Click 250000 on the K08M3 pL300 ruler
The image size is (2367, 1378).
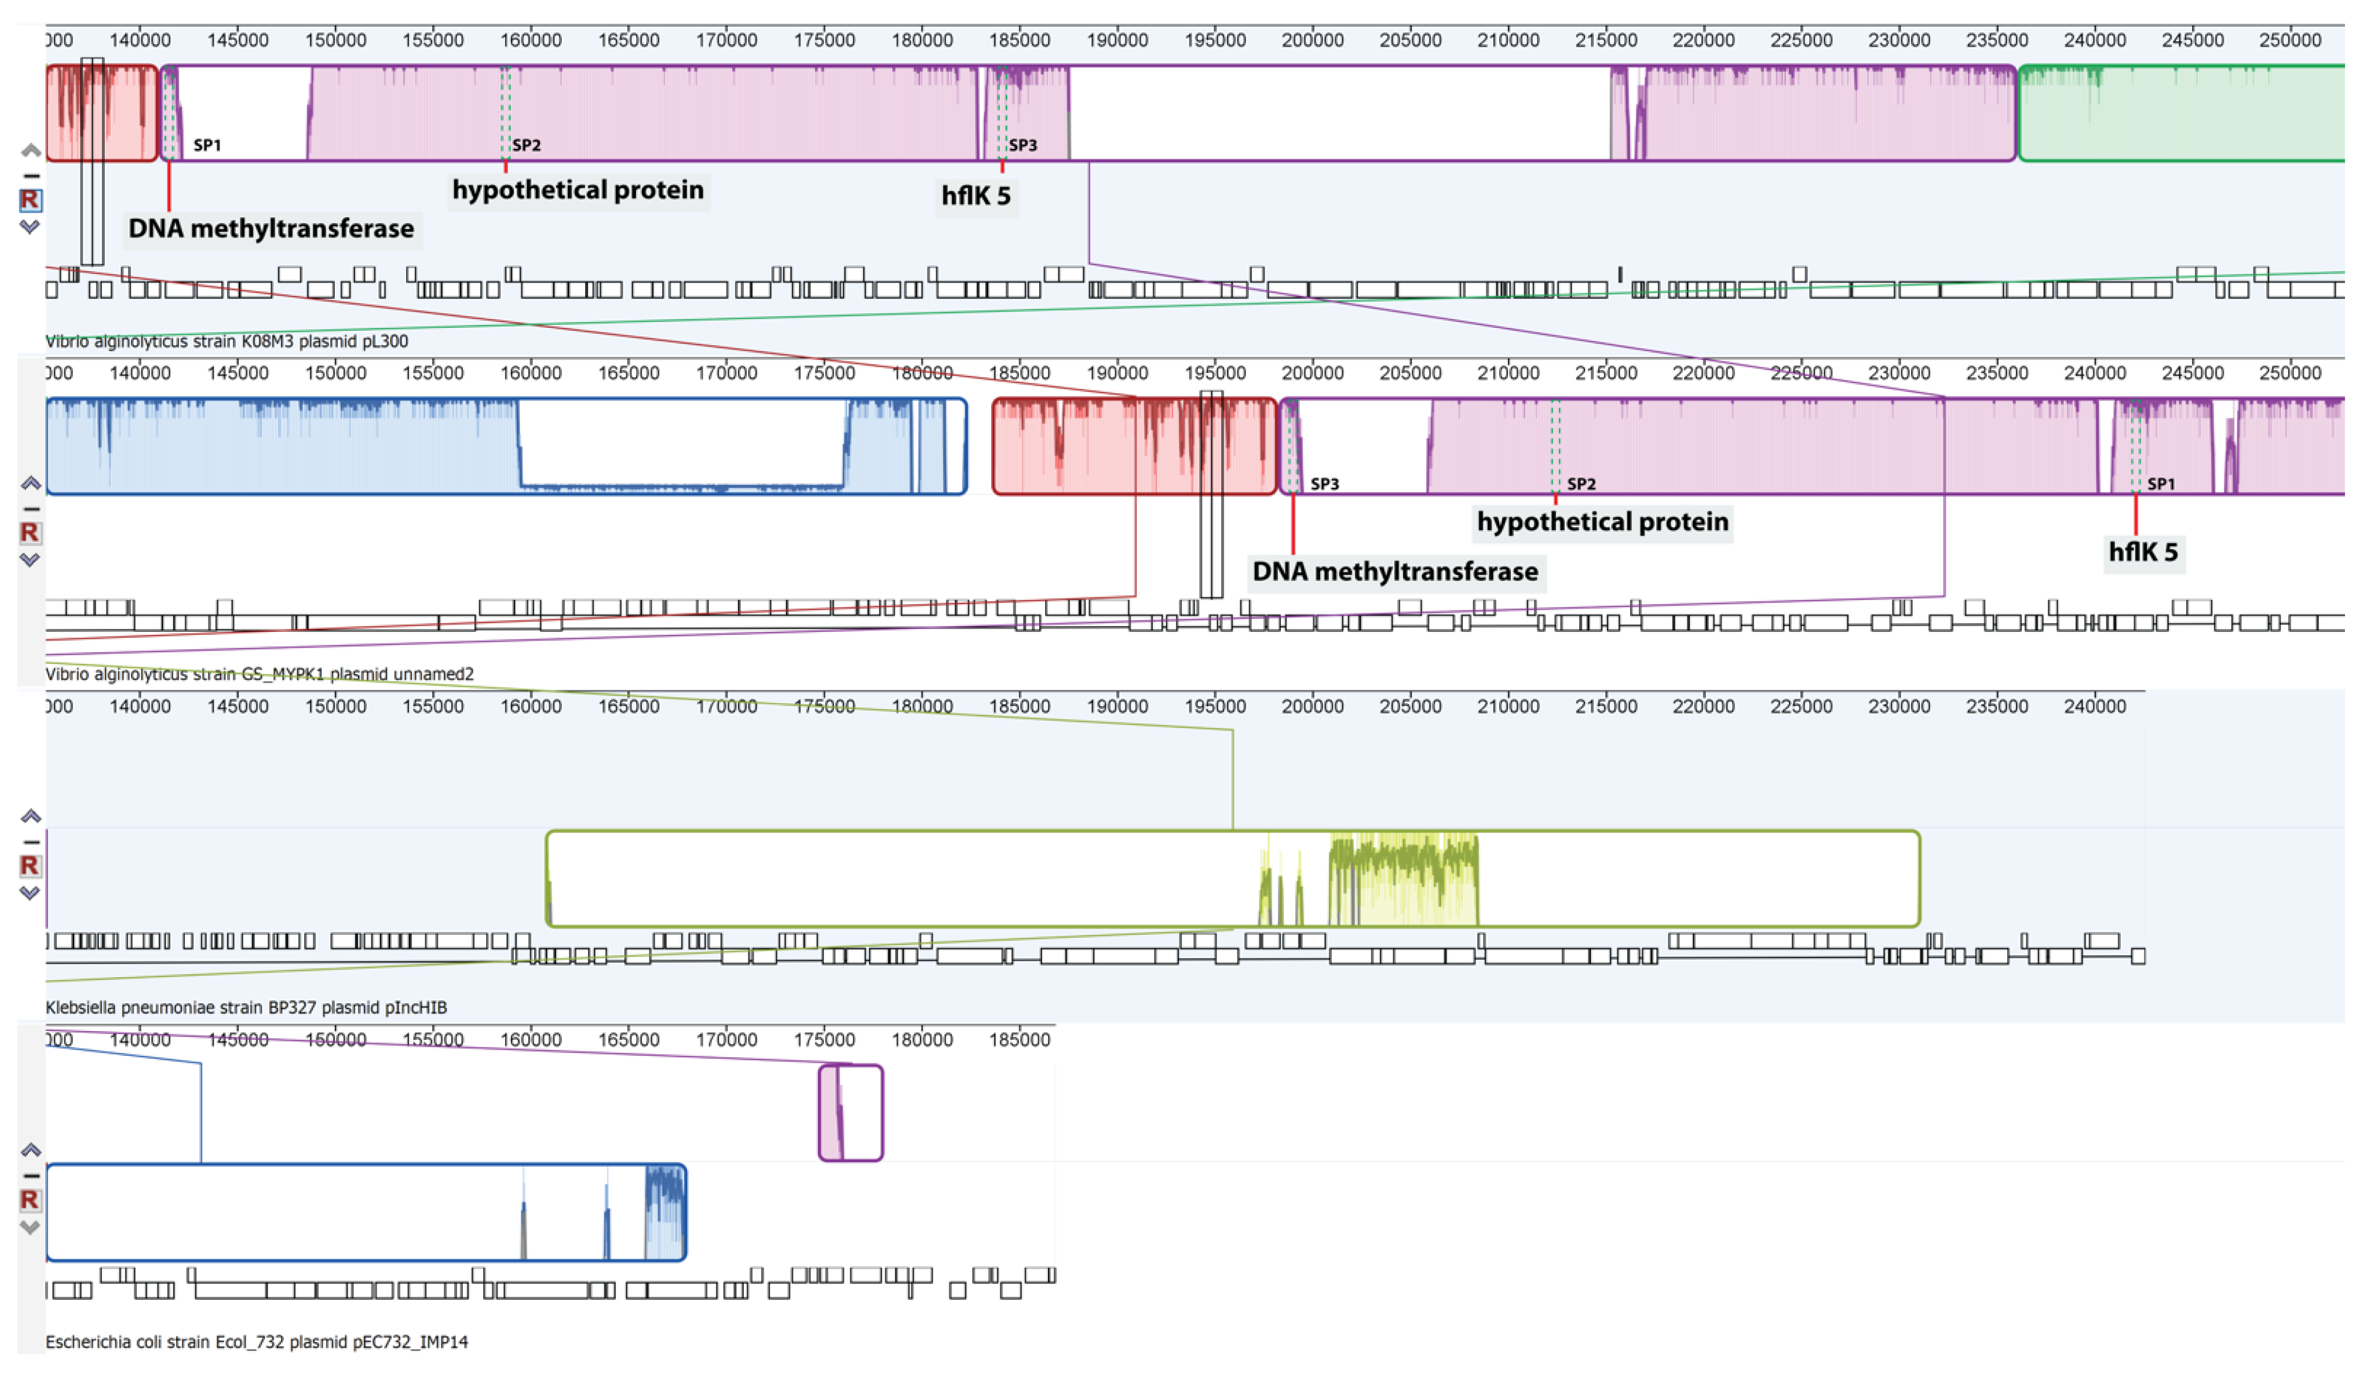pyautogui.click(x=2290, y=41)
